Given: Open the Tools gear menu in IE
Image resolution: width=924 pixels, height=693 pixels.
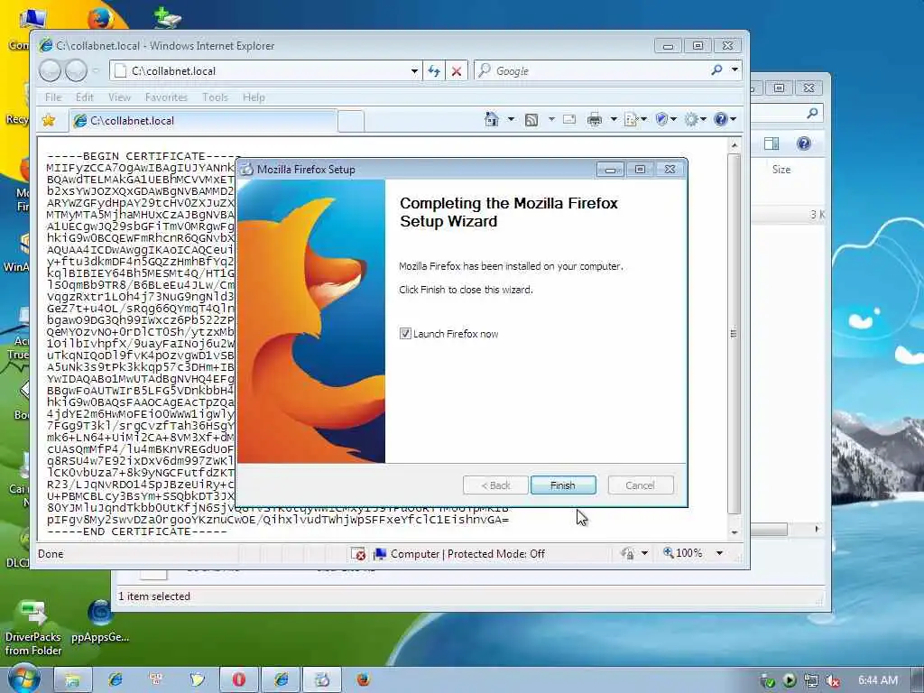Looking at the screenshot, I should pyautogui.click(x=695, y=120).
